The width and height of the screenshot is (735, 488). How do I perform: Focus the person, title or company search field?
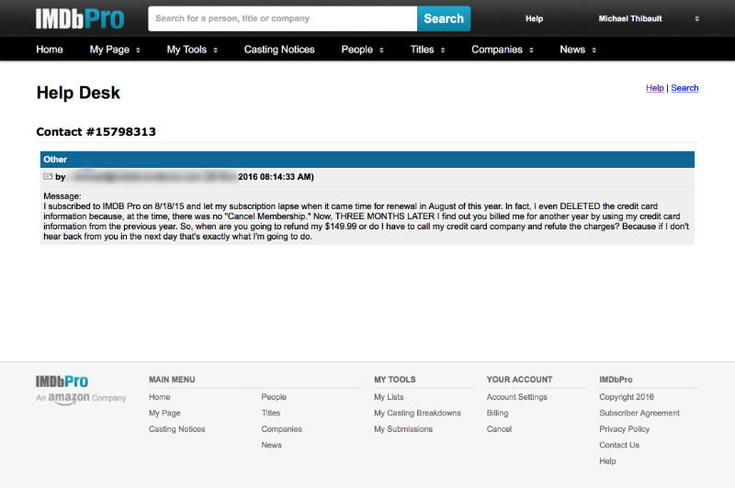tap(282, 18)
